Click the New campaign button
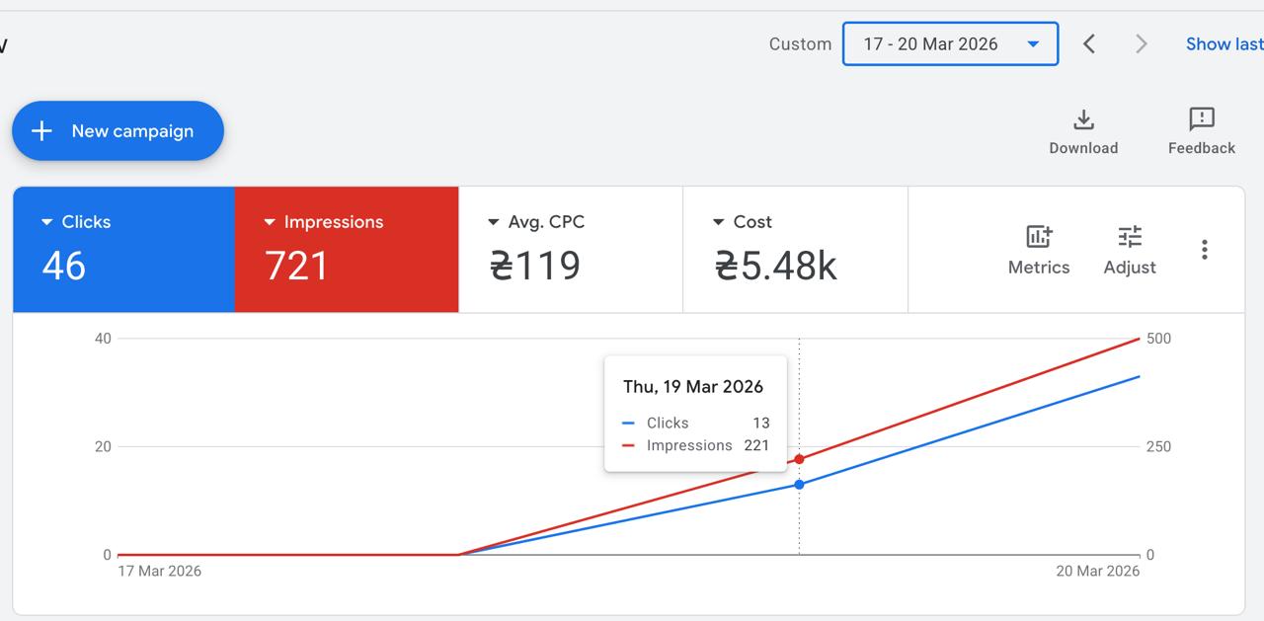Viewport: 1264px width, 621px height. click(118, 131)
